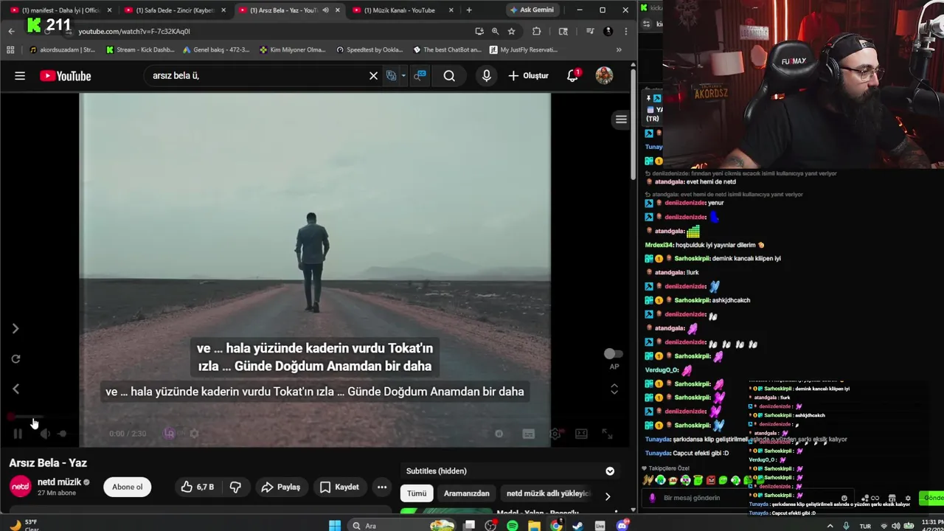Click the right arrow on the left sidebar
The image size is (944, 531).
click(15, 329)
